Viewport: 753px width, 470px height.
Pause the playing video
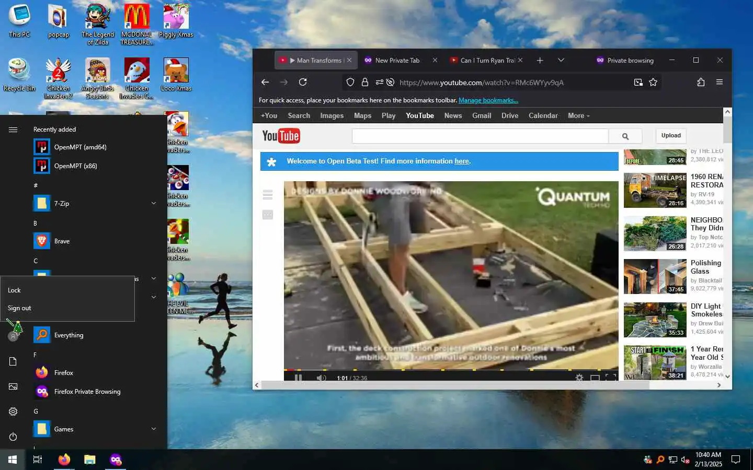click(x=298, y=378)
